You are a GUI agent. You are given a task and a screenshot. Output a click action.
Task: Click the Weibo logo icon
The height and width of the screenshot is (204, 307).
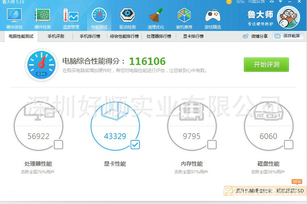coord(245,36)
